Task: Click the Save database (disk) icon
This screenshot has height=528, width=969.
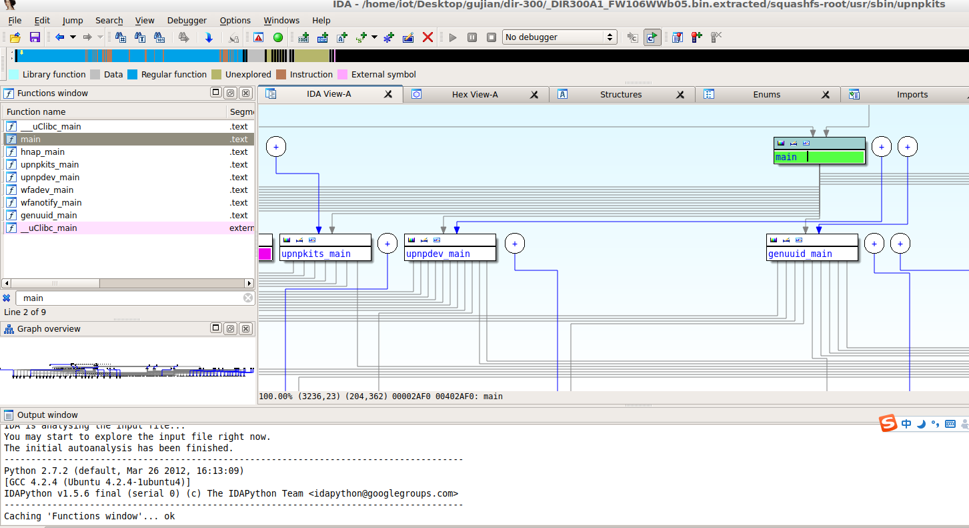Action: (35, 37)
